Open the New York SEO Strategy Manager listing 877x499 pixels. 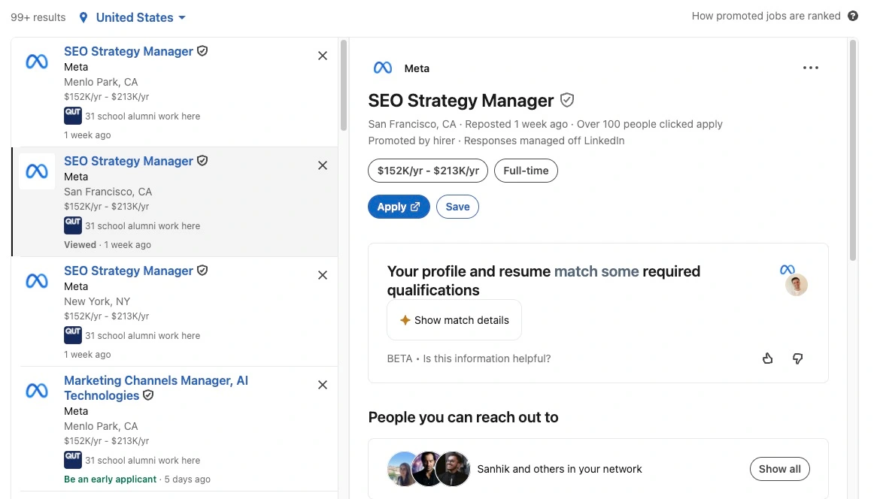click(128, 271)
